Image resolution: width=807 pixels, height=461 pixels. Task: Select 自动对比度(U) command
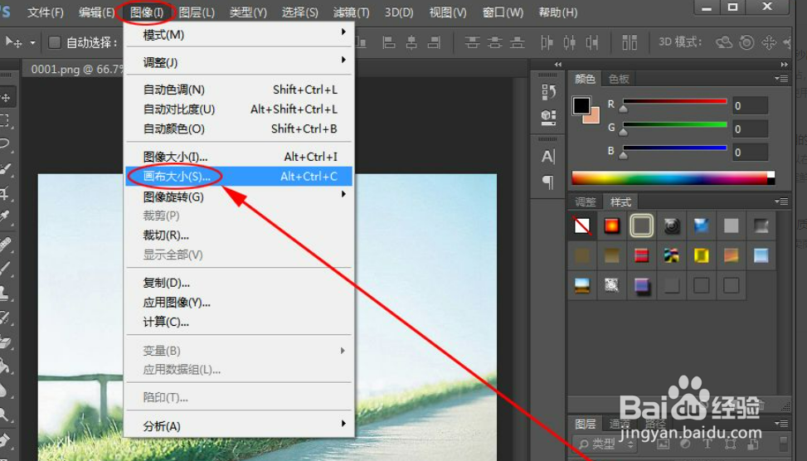point(239,109)
